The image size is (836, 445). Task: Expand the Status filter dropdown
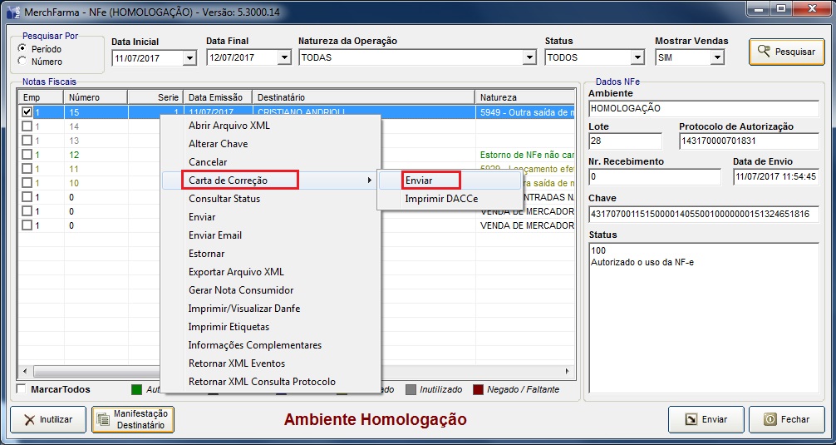(637, 58)
